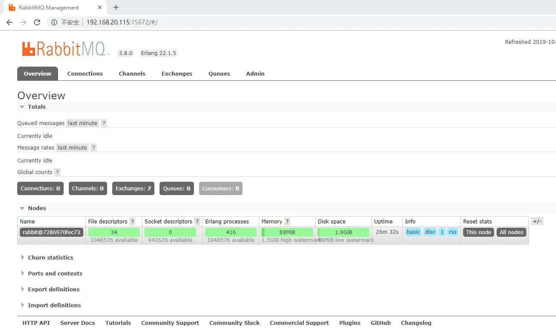Viewport: 556px width, 333px height.
Task: Open help for Memory column
Action: tap(287, 222)
